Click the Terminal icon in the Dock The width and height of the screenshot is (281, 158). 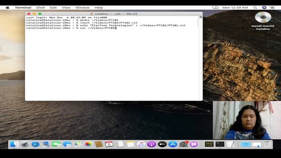tap(220, 144)
